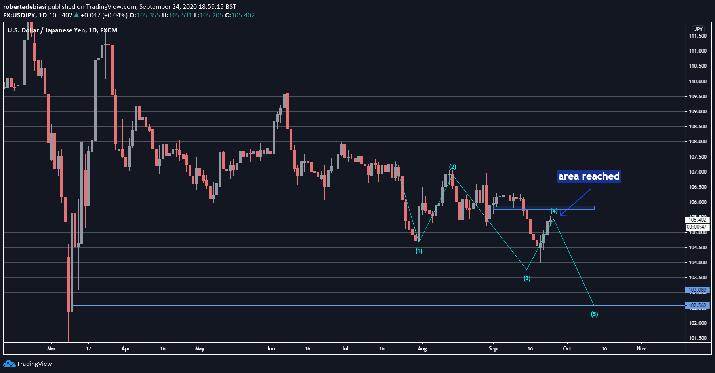
Task: Click the cyan horizontal line near 105.35
Action: 525,222
